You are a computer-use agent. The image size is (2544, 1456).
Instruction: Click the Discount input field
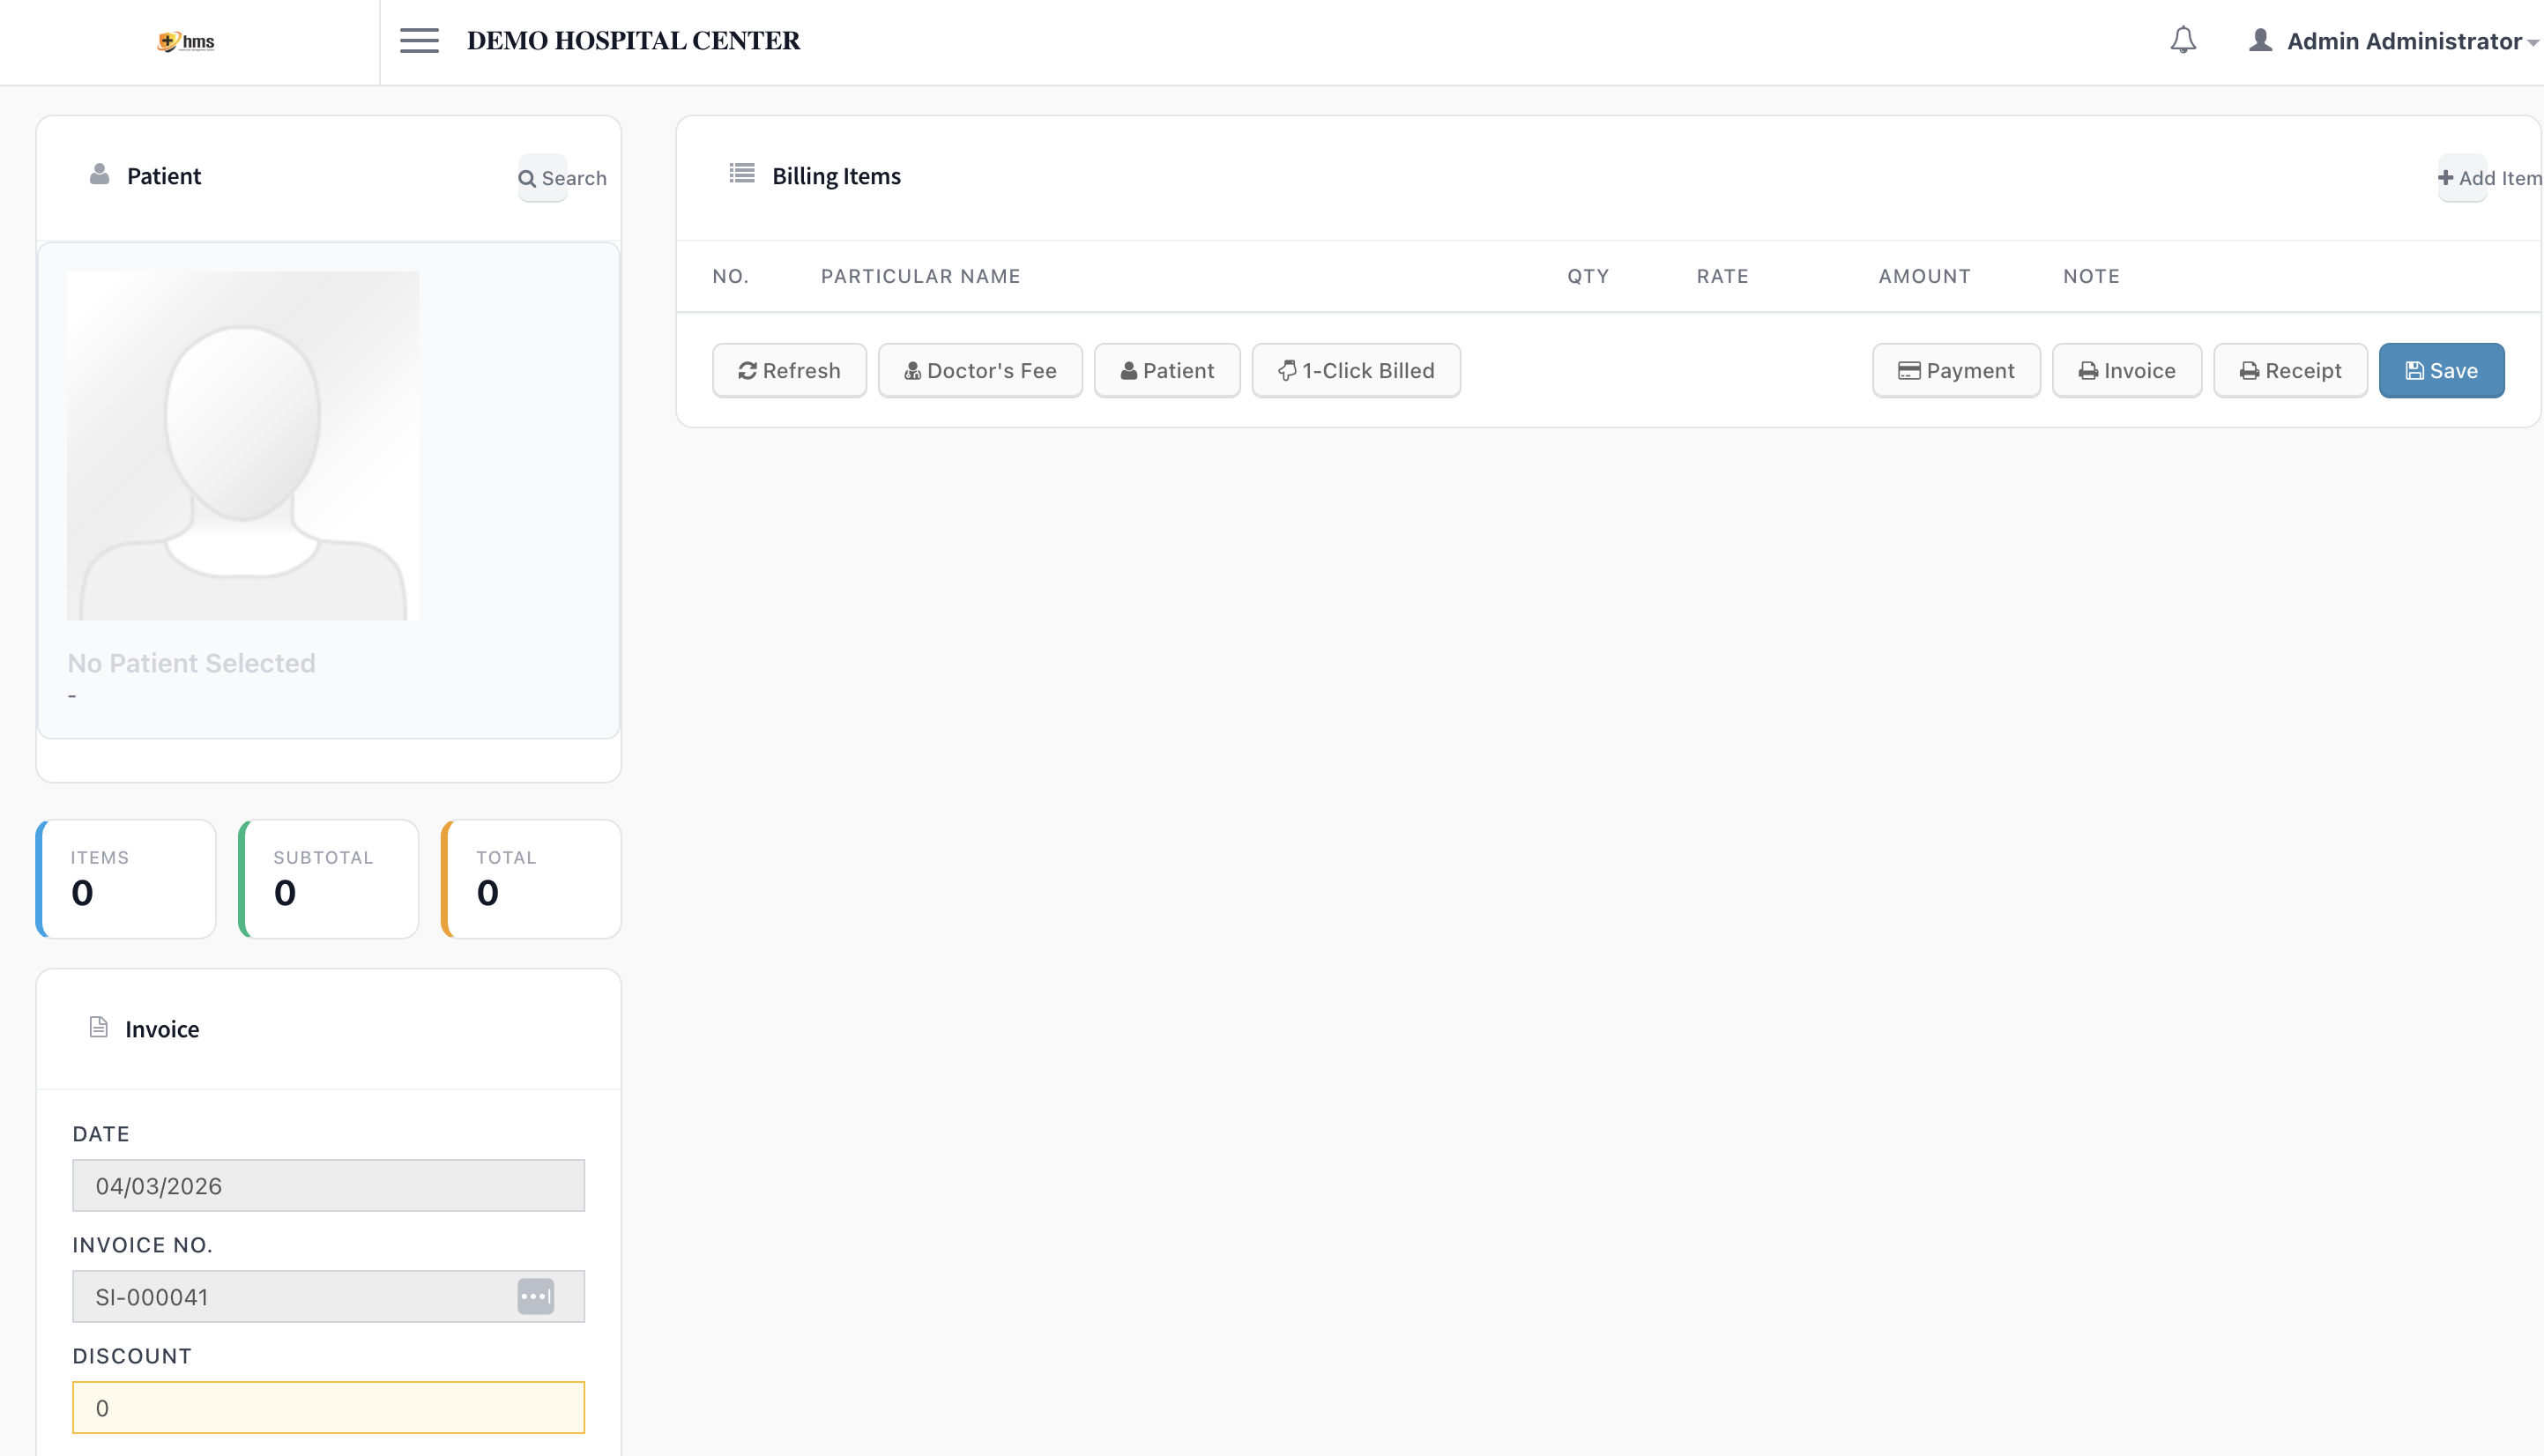pos(328,1407)
